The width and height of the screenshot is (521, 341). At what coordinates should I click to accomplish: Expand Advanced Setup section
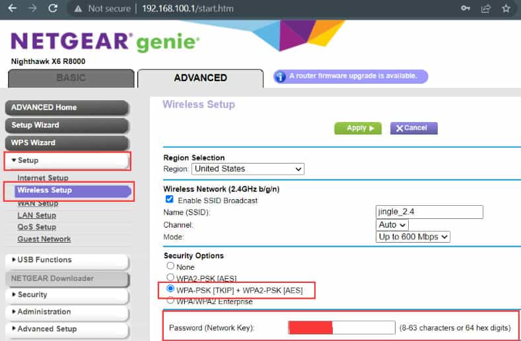point(67,329)
